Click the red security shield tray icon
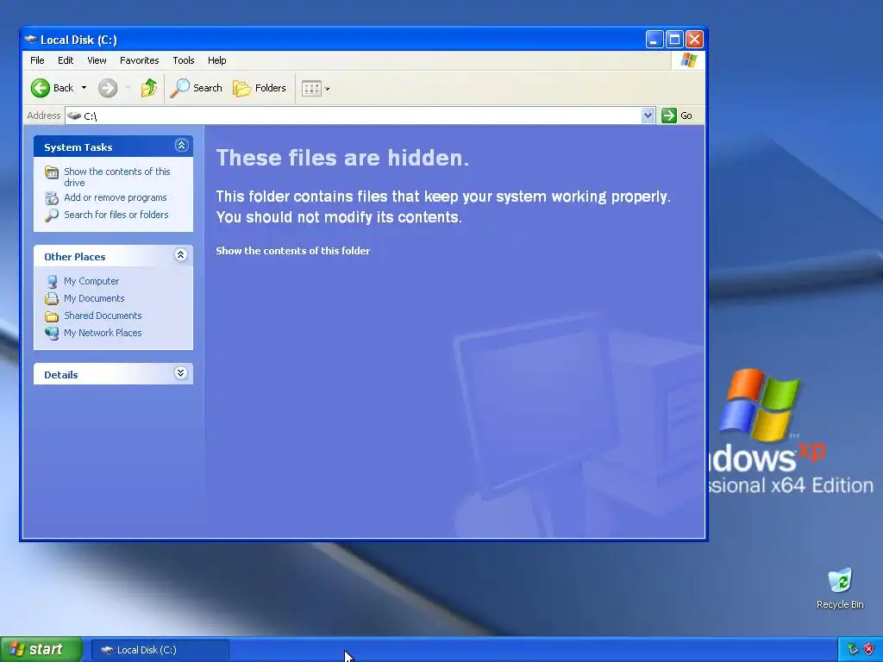The image size is (883, 662). [x=869, y=650]
